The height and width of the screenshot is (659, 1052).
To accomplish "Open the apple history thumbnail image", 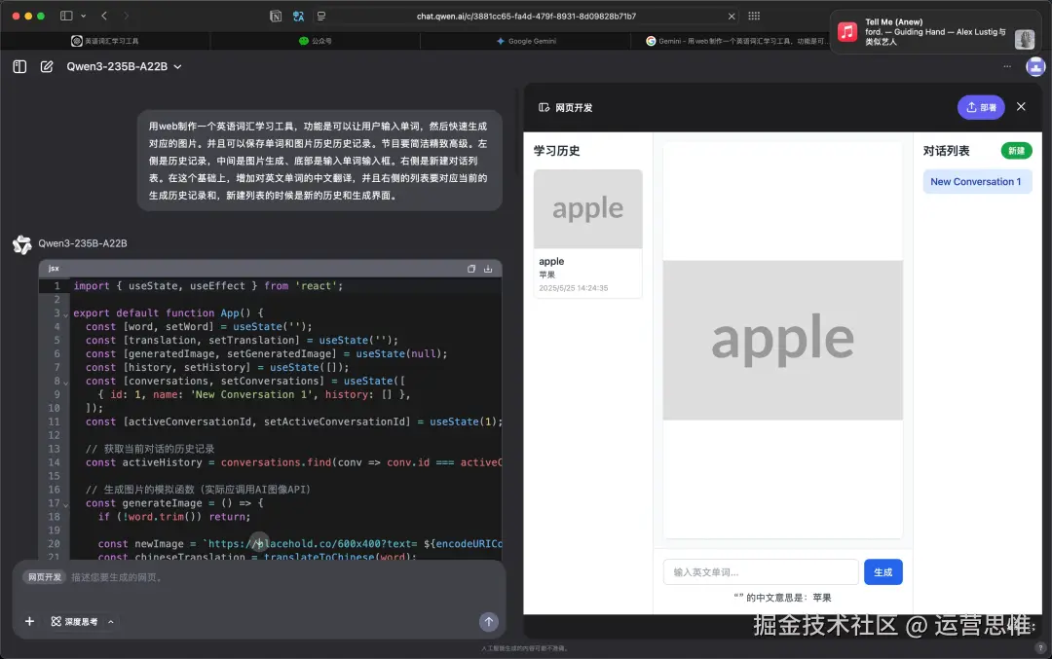I will tap(587, 208).
